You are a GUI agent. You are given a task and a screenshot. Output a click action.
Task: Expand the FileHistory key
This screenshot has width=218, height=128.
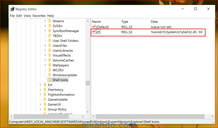pos(40,90)
